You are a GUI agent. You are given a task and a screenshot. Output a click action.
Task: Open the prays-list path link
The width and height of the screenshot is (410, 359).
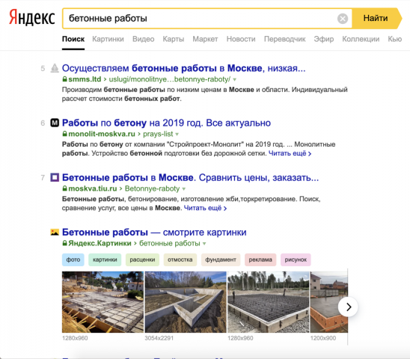(158, 134)
